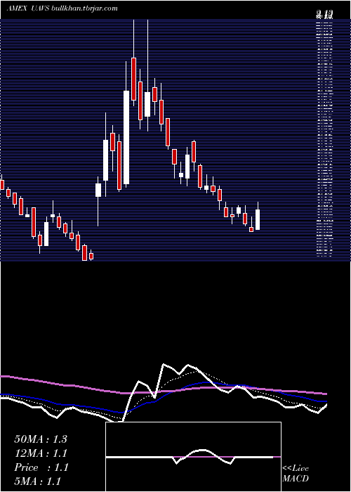Click the last white candlestick on the right
Viewport: 351px width, 492px height.
[258, 219]
